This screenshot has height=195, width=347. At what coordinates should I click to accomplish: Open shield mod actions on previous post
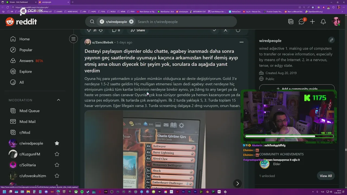(238, 30)
